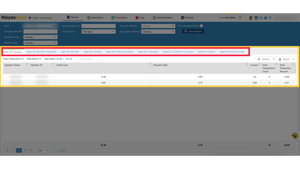
Task: Click the floating yellow help widget icon
Action: [x=295, y=136]
